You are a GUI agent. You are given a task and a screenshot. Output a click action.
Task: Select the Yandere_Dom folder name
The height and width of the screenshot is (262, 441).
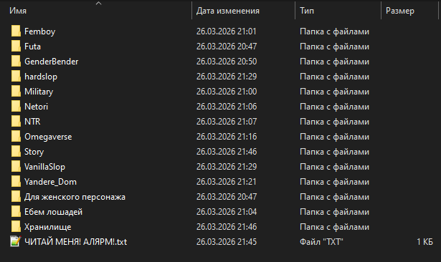[x=50, y=182]
